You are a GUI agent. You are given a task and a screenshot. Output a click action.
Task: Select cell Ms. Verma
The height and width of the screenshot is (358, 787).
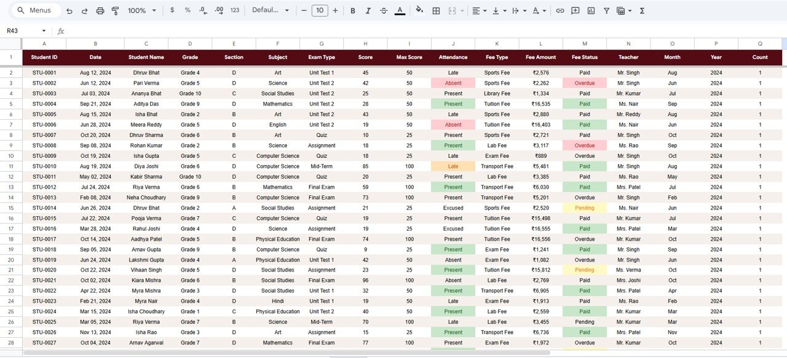(628, 270)
